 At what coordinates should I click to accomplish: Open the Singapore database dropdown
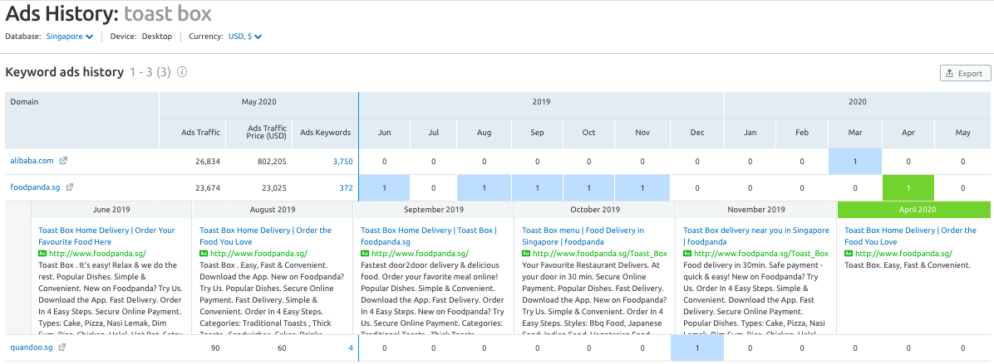pyautogui.click(x=70, y=36)
